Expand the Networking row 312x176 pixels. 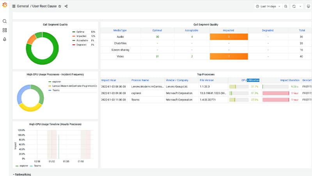tap(21, 174)
